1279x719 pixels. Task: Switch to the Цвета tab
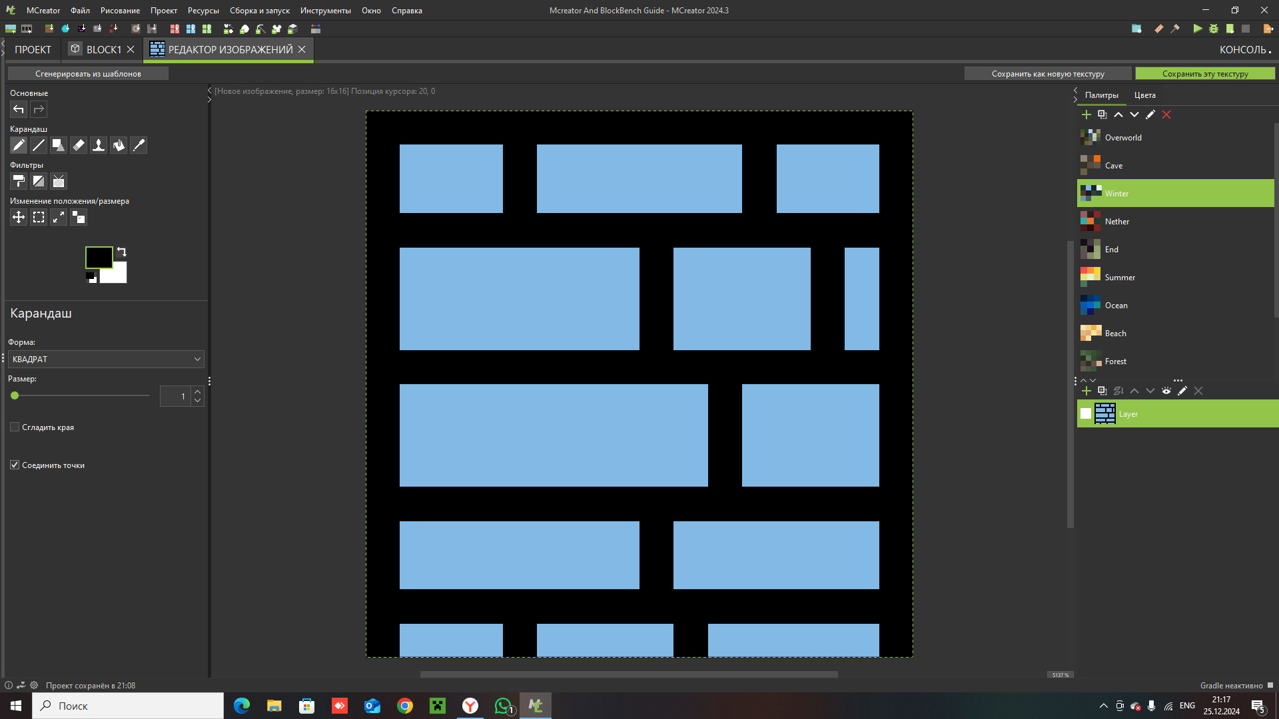(x=1144, y=95)
